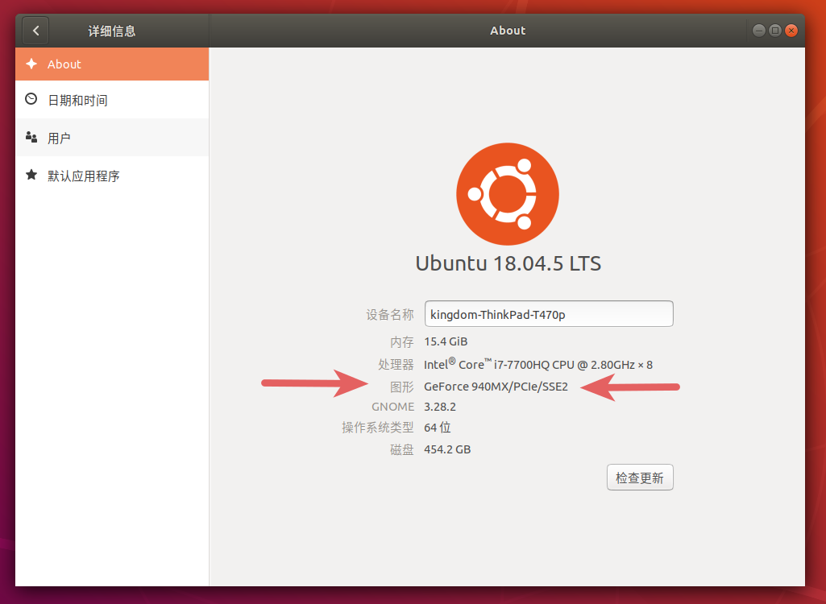Click the star icon beside 默认应用程序

[31, 174]
